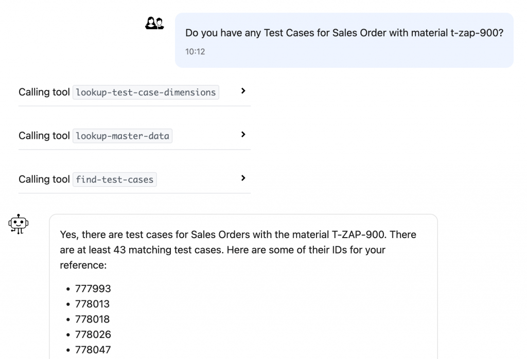
Task: Click the user's question about t-zap-900
Action: [344, 33]
